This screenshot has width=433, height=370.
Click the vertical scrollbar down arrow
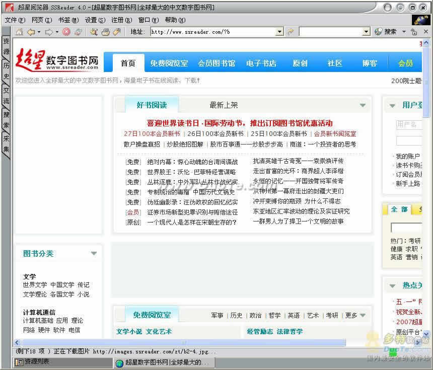click(426, 334)
